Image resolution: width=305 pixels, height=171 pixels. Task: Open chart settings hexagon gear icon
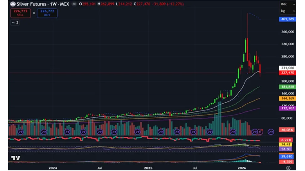point(288,168)
